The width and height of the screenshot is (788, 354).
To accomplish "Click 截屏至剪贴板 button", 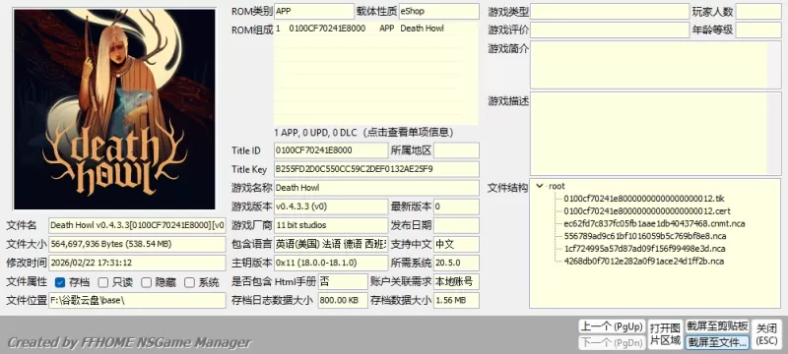I will coord(718,326).
